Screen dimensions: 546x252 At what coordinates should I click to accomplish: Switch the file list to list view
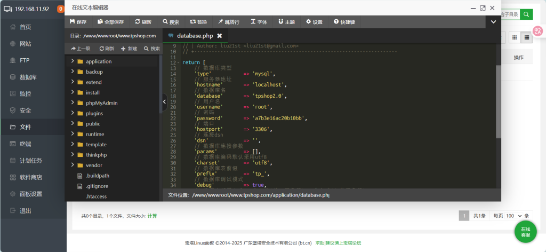coord(527,37)
